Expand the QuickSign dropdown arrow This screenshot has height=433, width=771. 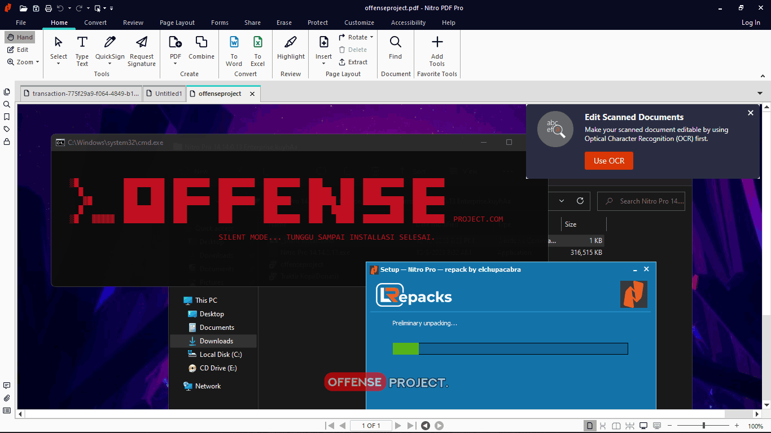110,64
